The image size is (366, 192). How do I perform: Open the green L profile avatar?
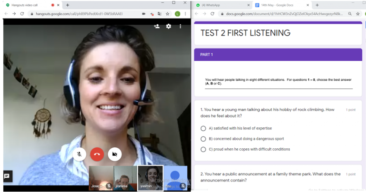(x=177, y=14)
